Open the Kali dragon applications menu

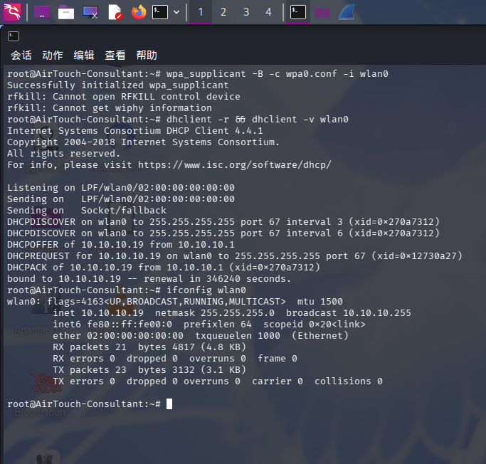click(12, 12)
